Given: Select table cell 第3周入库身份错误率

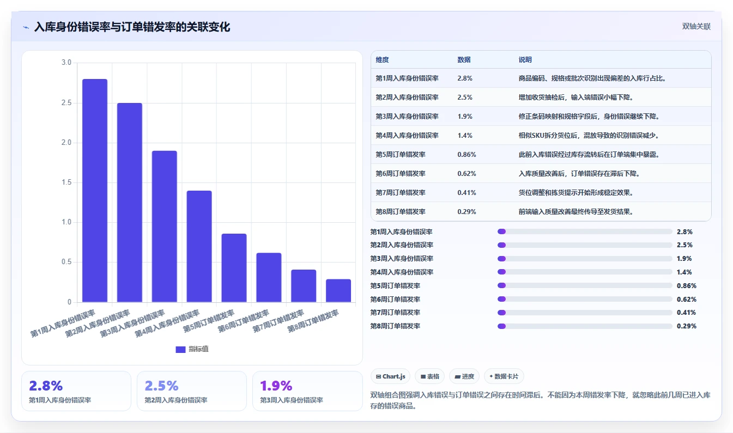Looking at the screenshot, I should (407, 117).
